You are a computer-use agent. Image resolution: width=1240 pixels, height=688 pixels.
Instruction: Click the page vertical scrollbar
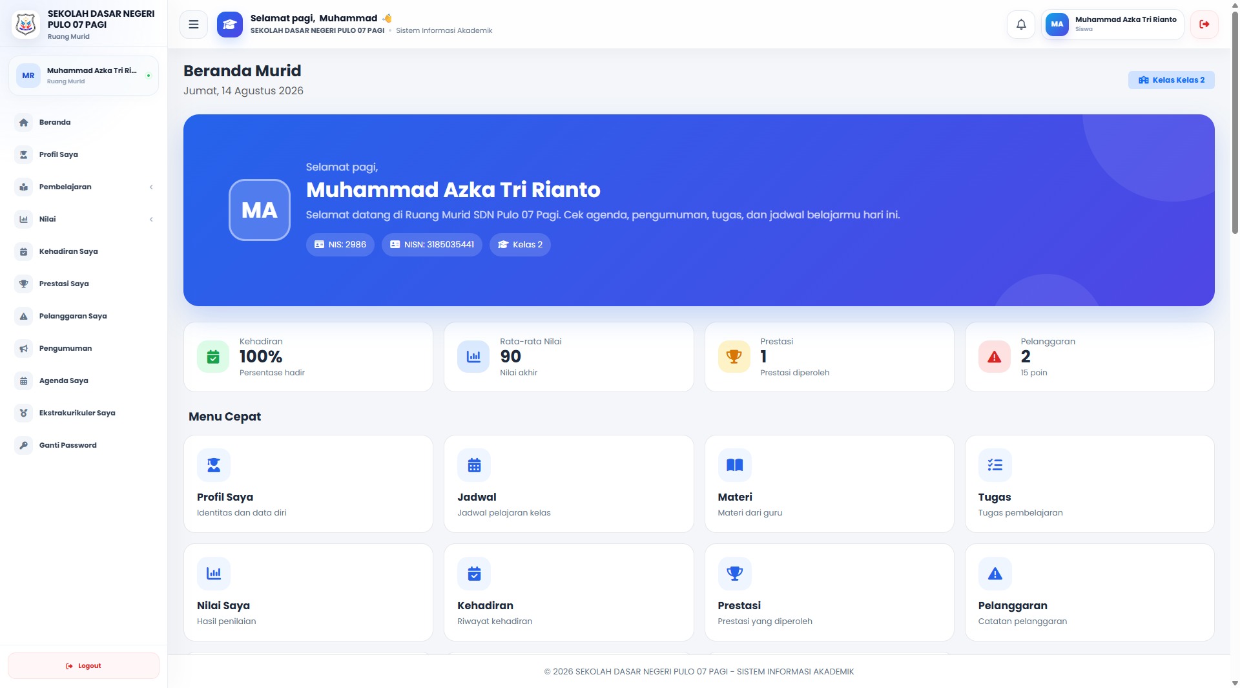1235,123
